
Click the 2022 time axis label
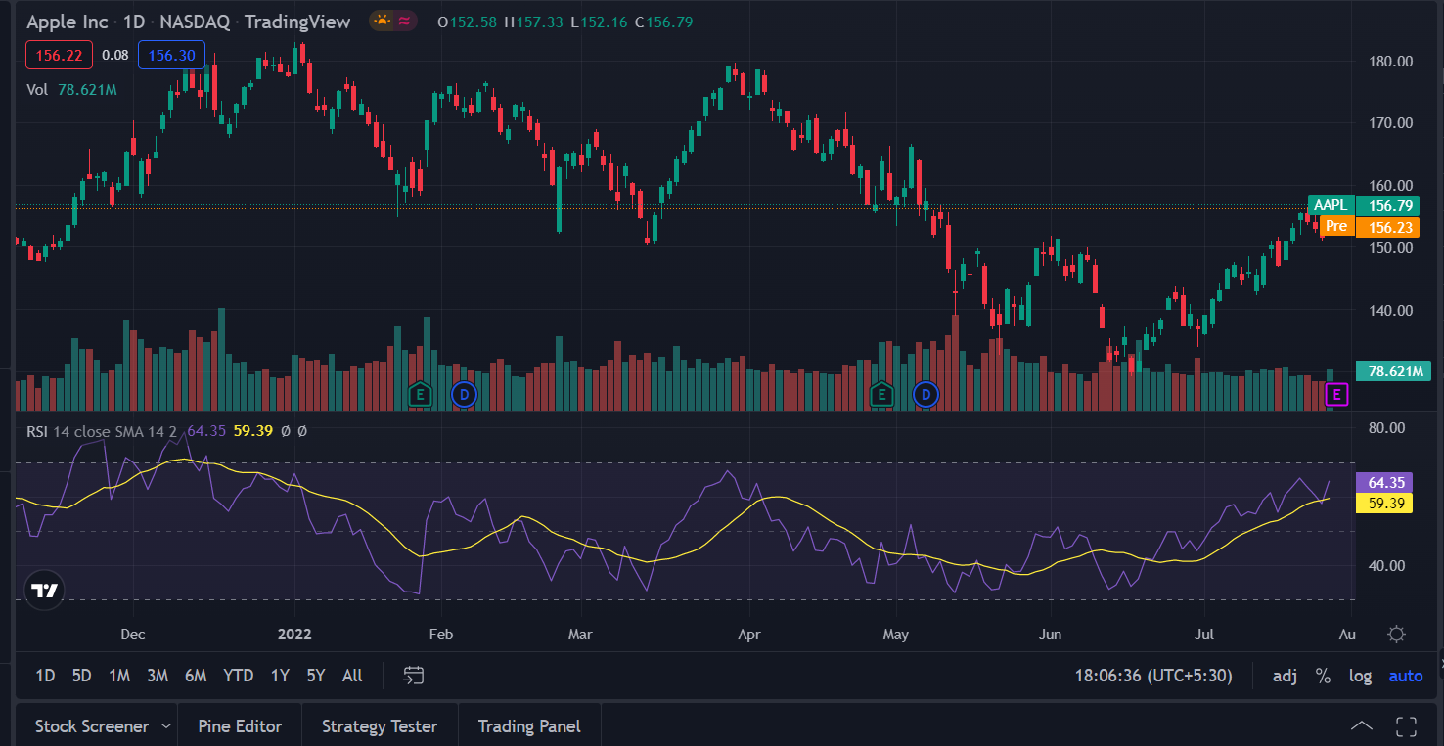pyautogui.click(x=294, y=634)
